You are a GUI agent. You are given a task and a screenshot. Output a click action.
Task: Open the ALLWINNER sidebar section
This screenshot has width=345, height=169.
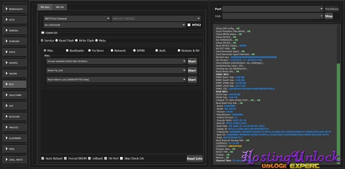(15, 138)
